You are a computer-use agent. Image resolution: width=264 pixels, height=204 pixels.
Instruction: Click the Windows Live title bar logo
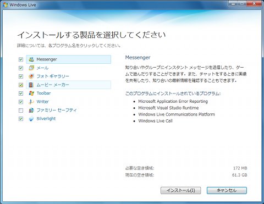[5, 4]
